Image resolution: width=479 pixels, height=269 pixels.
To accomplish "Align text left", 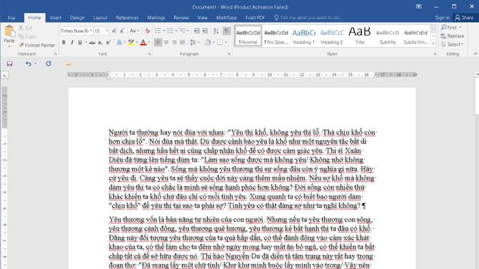I will pos(158,42).
